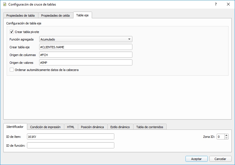The image size is (235, 165).
Task: Uncheck the Crear tabla pivote checkbox
Action: [x=12, y=32]
